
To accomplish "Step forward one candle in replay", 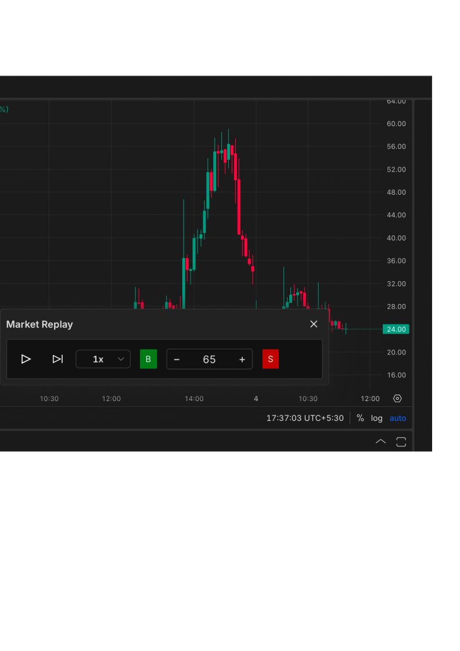I will [x=57, y=359].
